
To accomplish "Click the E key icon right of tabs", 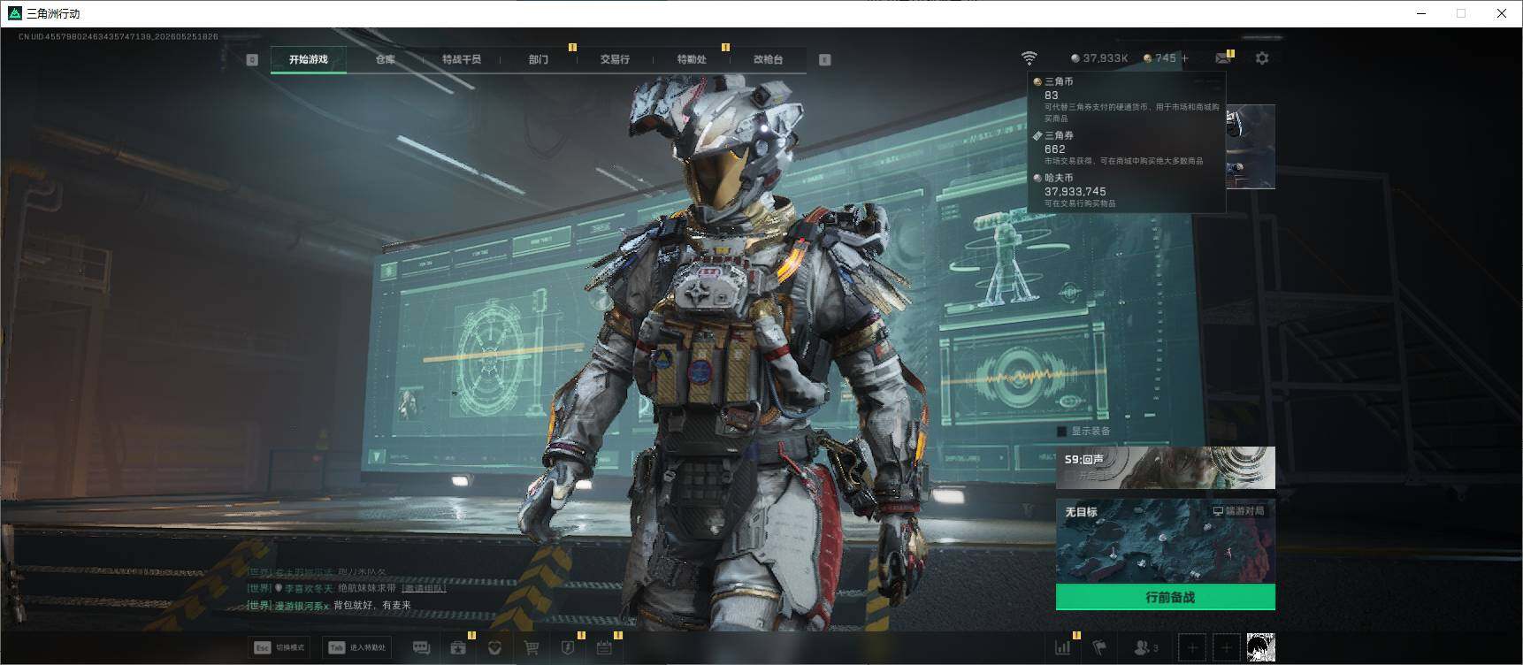I will 824,59.
